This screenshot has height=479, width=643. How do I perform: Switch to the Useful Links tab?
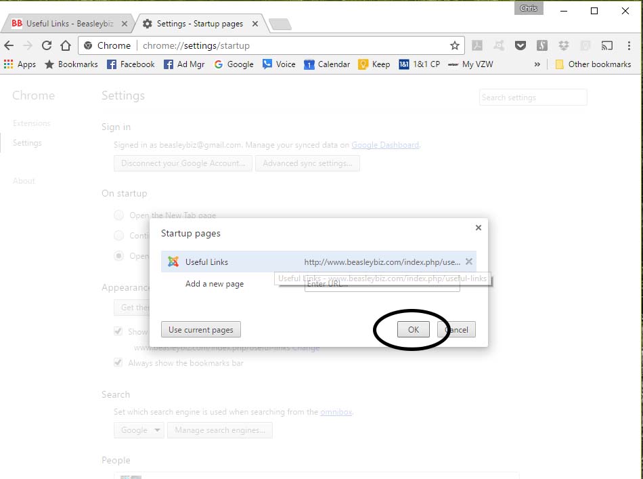point(68,22)
